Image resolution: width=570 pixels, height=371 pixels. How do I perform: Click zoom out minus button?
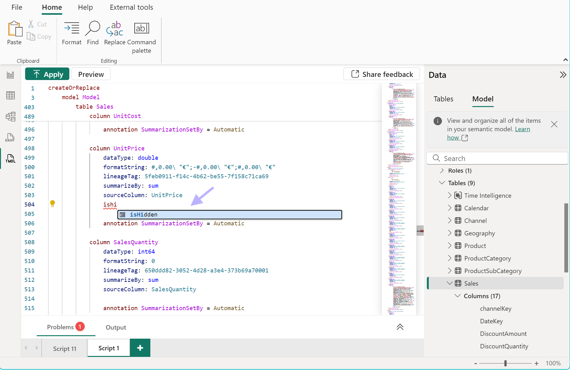tap(476, 363)
